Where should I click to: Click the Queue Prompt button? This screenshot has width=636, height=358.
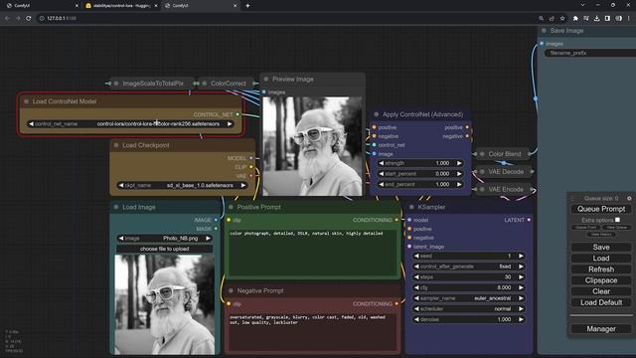[600, 209]
